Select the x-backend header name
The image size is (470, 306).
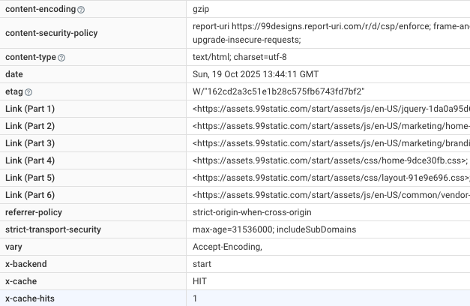point(26,264)
